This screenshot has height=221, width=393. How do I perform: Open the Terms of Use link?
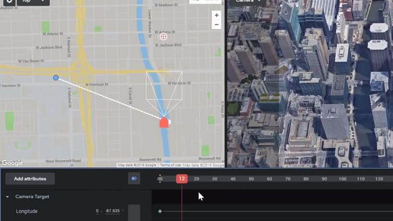point(170,165)
